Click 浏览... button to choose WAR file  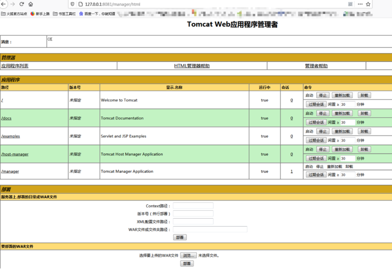tap(188, 256)
